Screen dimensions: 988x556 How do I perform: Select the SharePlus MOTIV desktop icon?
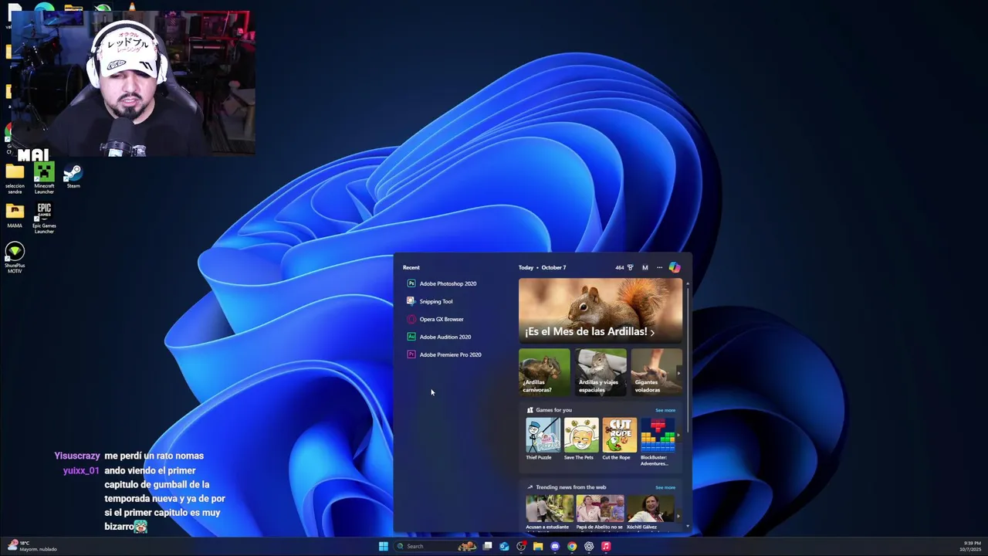(x=15, y=258)
